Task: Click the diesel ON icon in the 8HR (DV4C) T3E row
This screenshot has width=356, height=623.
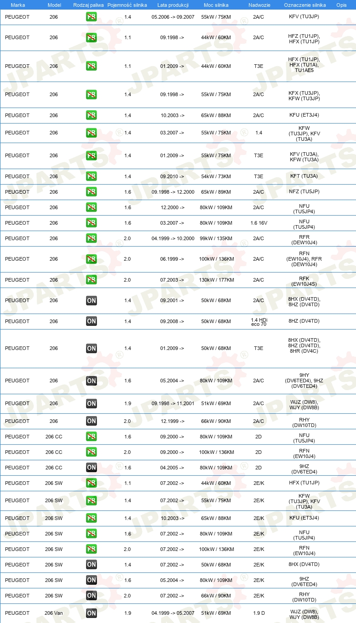Action: coord(92,348)
